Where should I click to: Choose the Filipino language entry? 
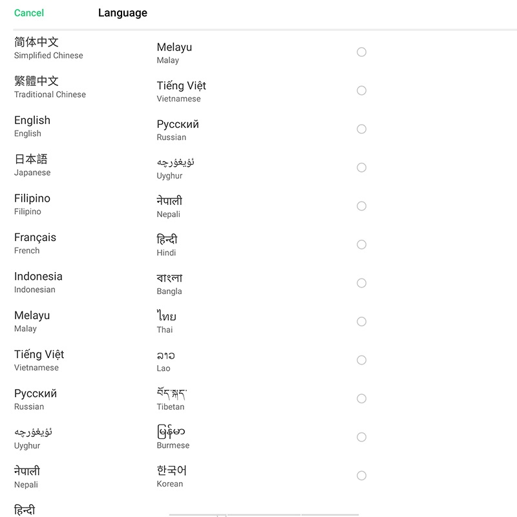point(32,204)
